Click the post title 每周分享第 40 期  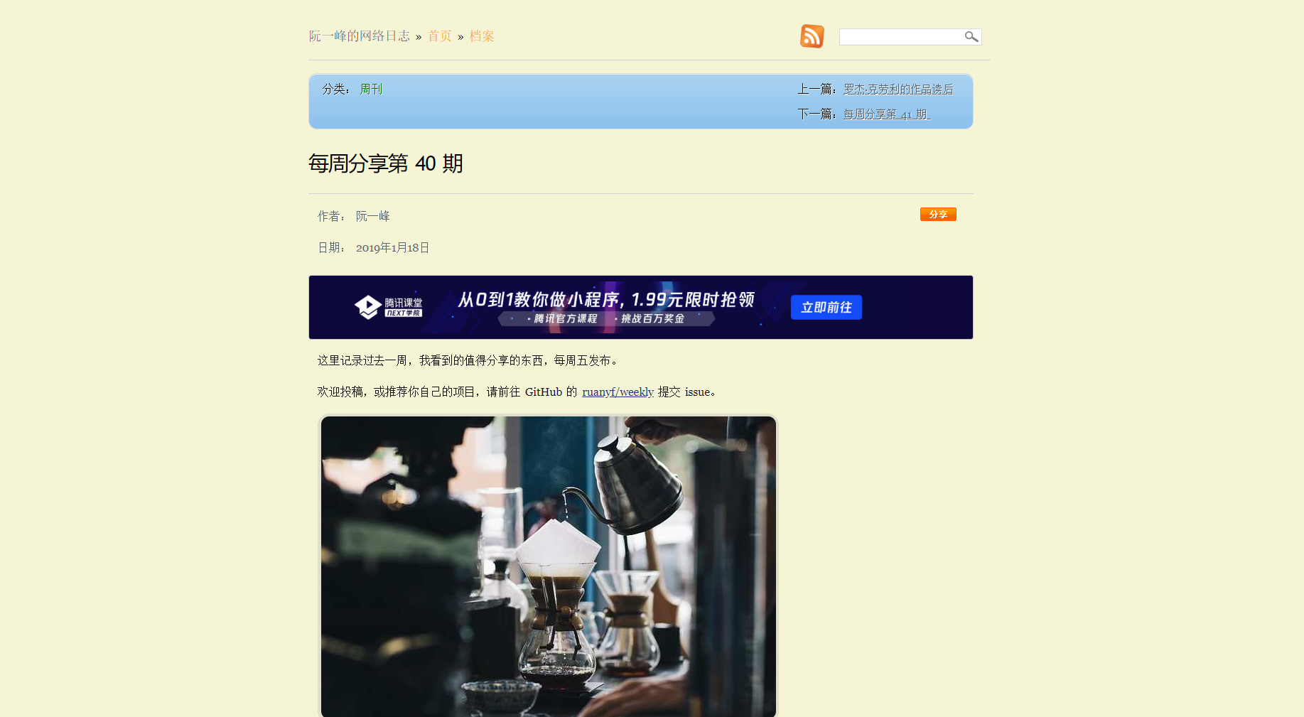point(386,163)
